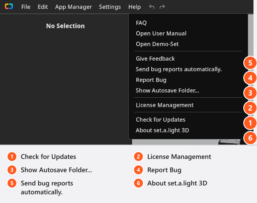Select Give Feedback menu entry

(188, 59)
